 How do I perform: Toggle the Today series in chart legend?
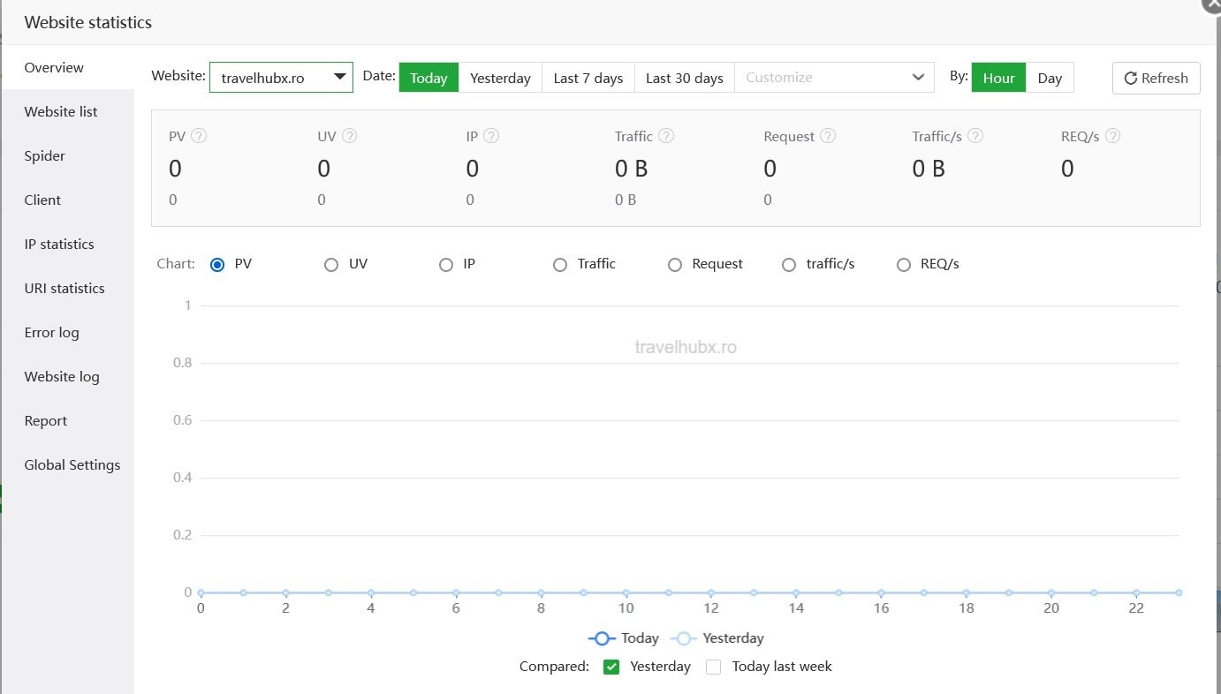[x=624, y=638]
